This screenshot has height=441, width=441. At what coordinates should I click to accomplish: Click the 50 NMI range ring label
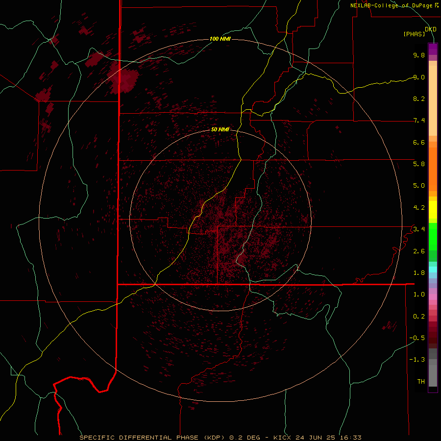point(220,129)
